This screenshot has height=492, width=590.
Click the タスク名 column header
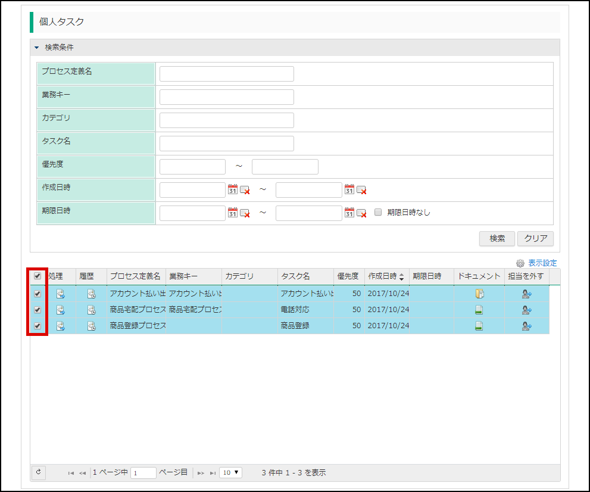pyautogui.click(x=295, y=276)
